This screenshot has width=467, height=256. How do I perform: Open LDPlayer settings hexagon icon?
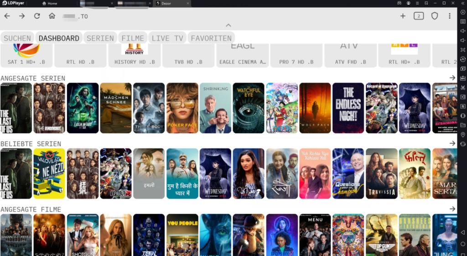point(463,12)
